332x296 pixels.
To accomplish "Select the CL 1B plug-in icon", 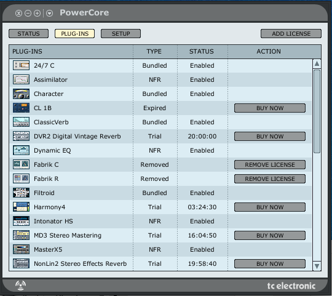I will tap(21, 108).
